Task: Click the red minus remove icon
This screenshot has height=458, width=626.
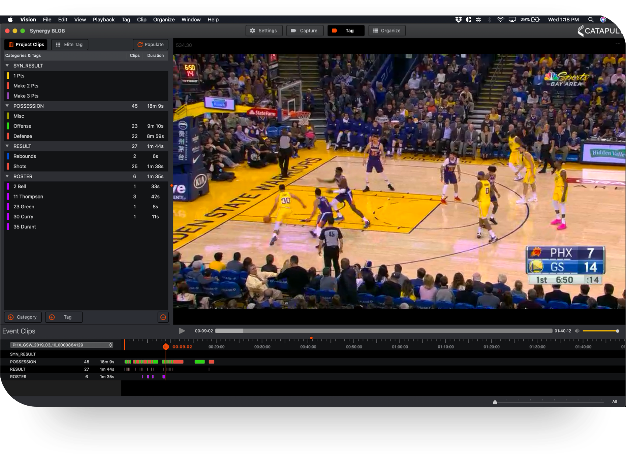Action: [163, 317]
